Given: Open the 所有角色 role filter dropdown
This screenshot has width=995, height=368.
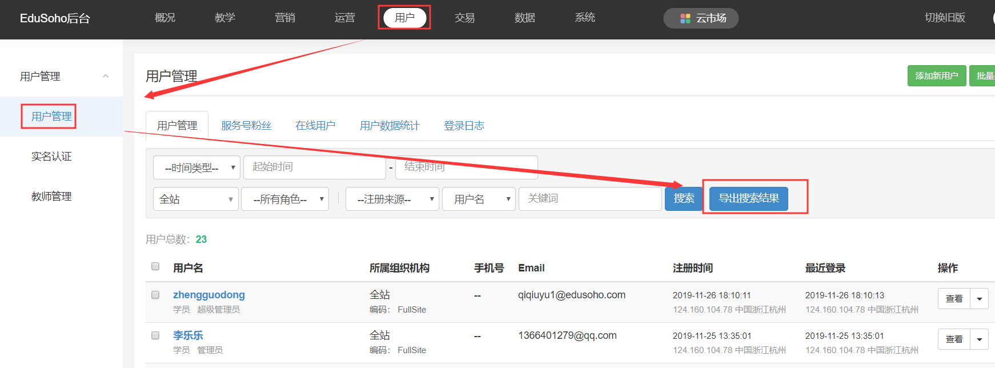Looking at the screenshot, I should tap(284, 199).
